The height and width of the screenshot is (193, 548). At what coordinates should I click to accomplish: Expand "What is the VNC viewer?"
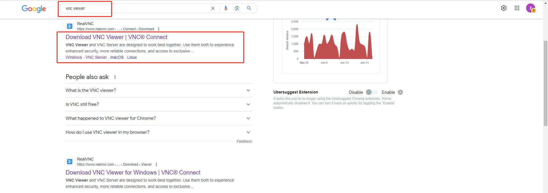click(x=159, y=90)
